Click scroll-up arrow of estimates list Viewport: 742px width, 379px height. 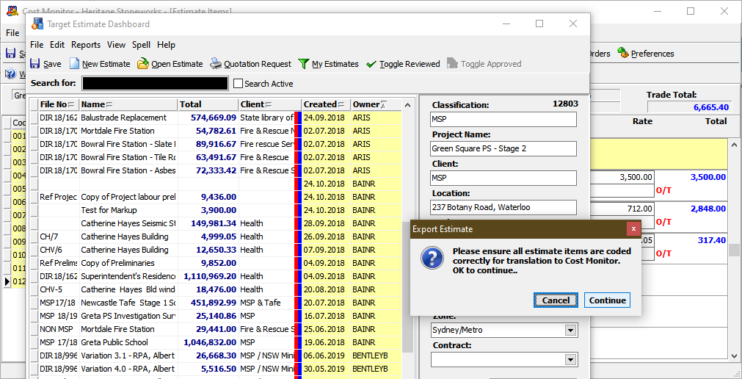coord(408,105)
